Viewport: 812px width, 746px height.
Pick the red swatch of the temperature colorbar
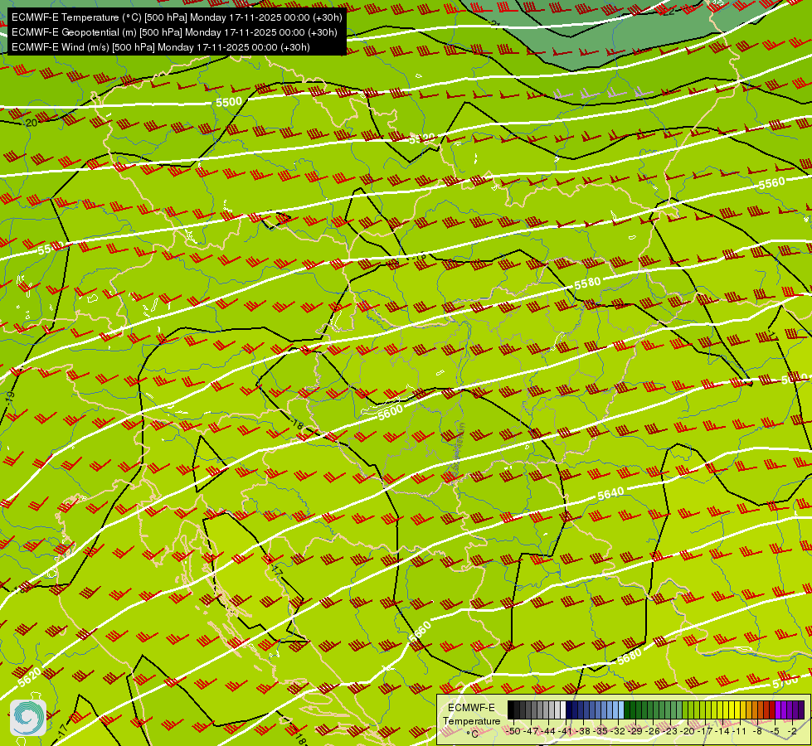tap(773, 710)
